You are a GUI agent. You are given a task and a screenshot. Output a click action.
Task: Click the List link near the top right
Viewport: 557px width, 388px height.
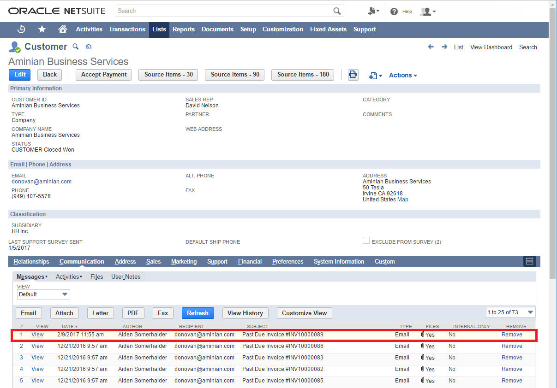[x=459, y=47]
